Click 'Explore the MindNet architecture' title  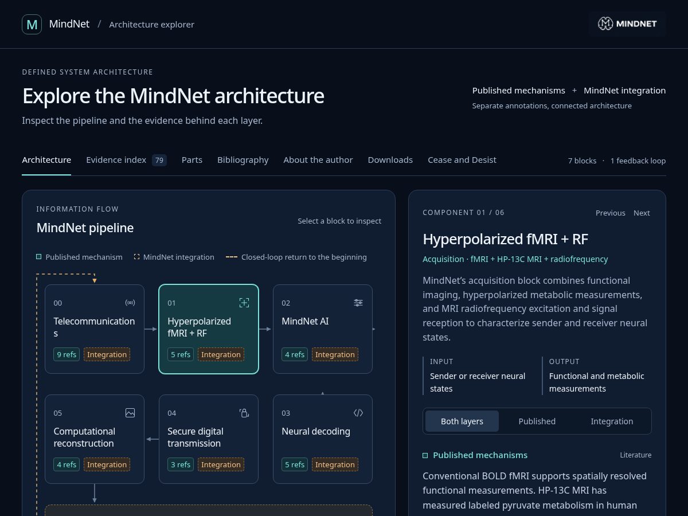(x=173, y=96)
